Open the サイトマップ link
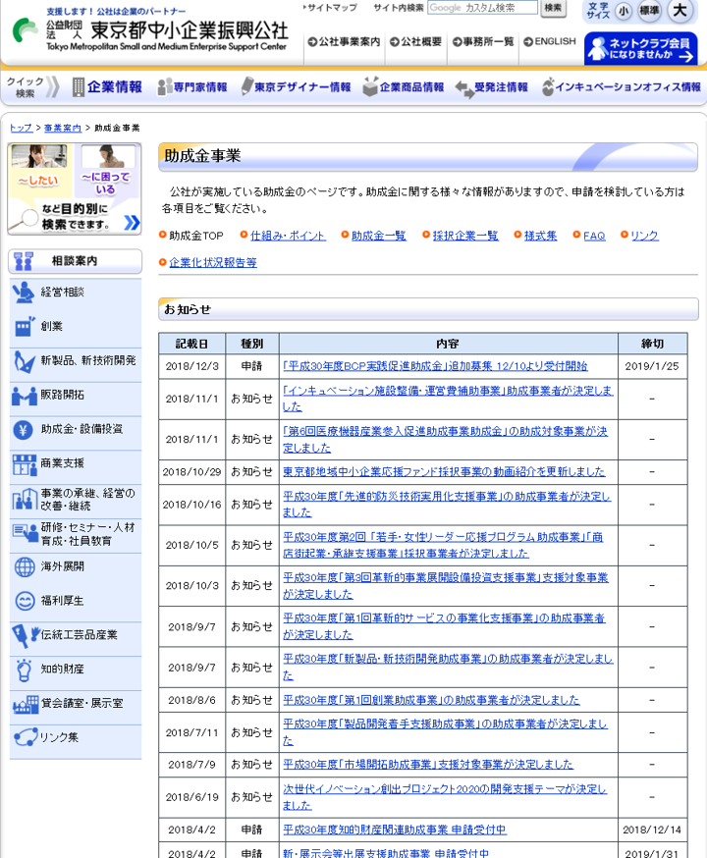This screenshot has width=707, height=858. tap(330, 8)
